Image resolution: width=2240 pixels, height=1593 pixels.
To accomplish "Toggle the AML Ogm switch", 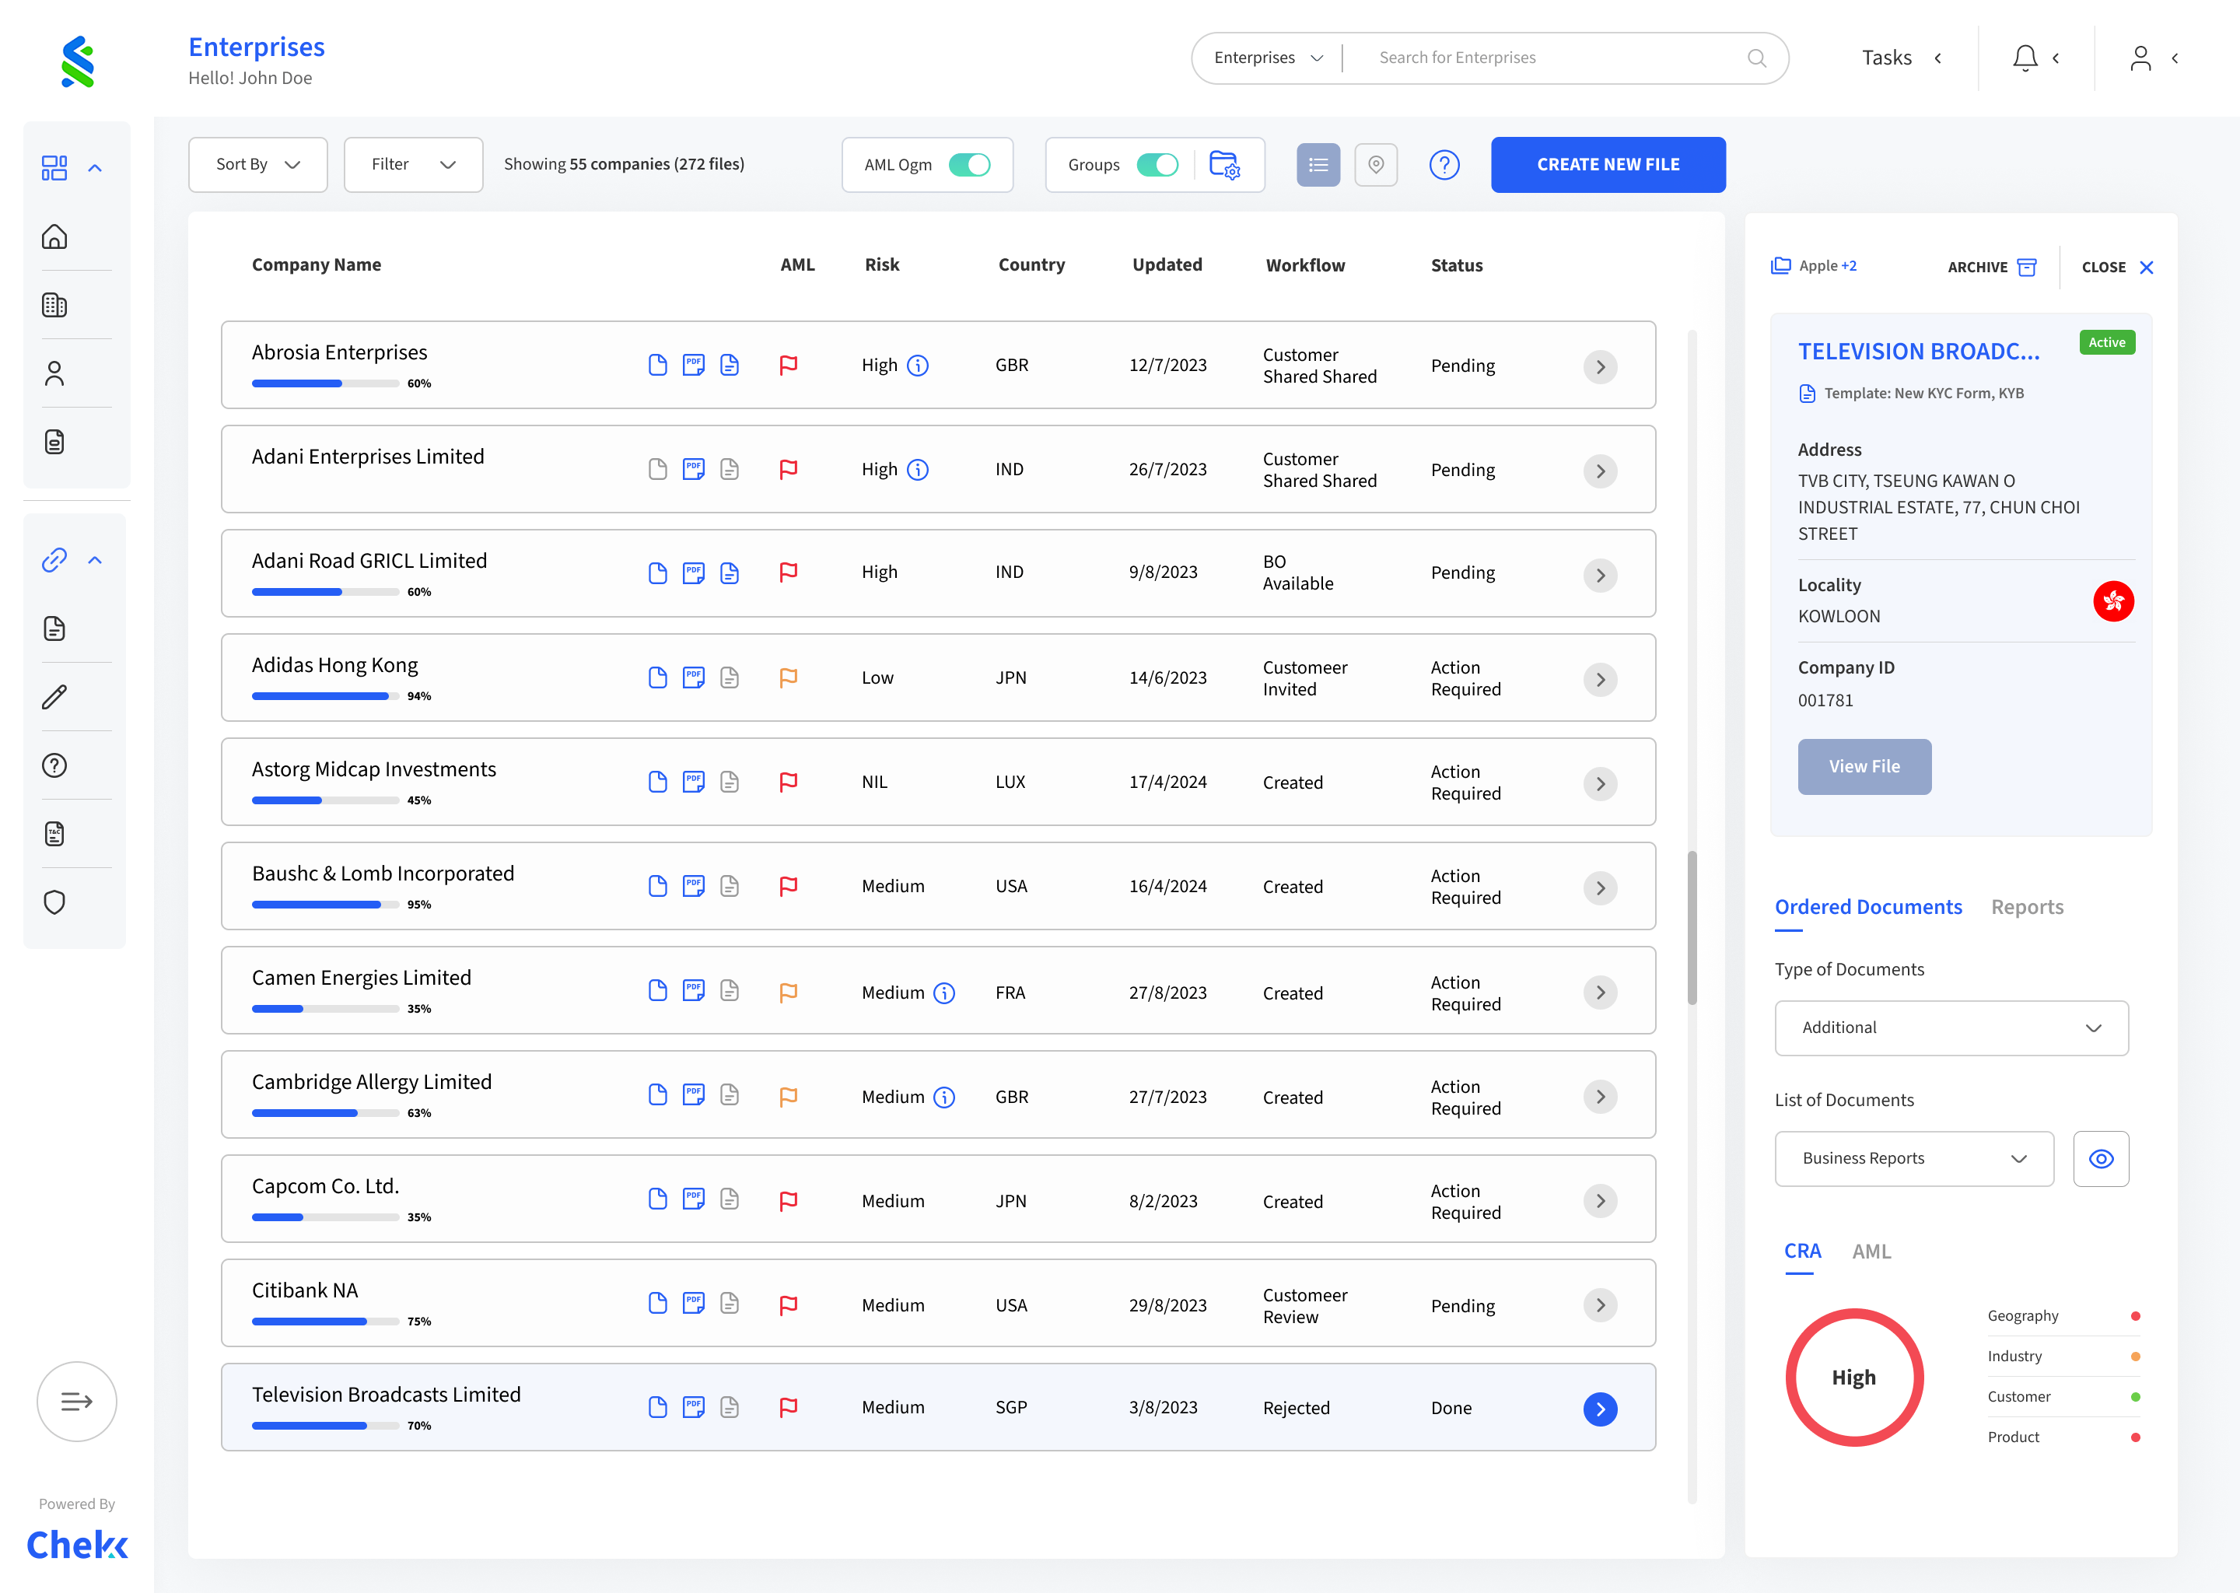I will (x=970, y=165).
